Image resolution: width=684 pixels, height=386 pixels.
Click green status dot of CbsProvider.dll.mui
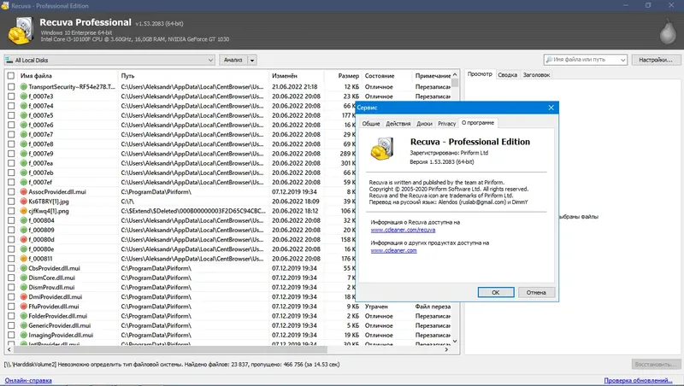[x=24, y=268]
